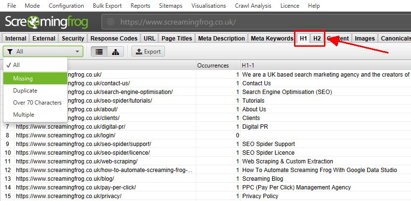This screenshot has width=411, height=201.
Task: Switch to Response Codes tab
Action: coord(114,39)
